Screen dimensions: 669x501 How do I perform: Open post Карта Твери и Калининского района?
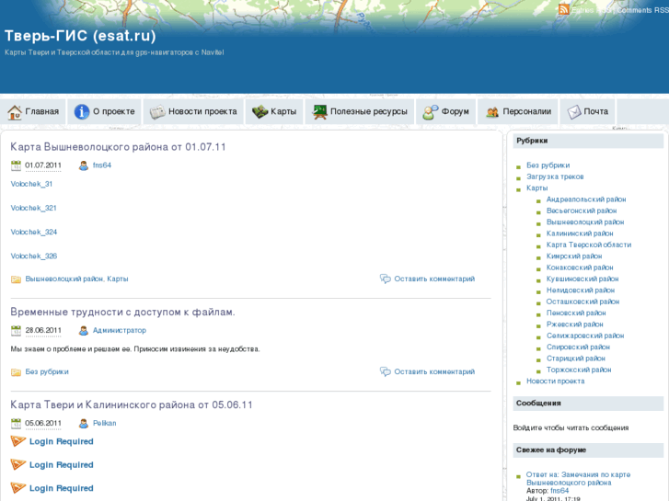132,404
